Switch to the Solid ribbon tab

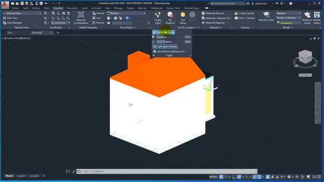coord(26,8)
